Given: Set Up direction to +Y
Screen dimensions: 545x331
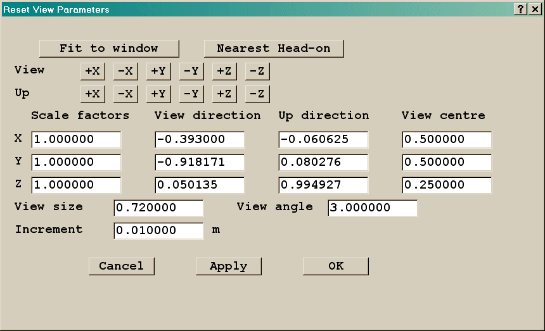Looking at the screenshot, I should pos(158,94).
